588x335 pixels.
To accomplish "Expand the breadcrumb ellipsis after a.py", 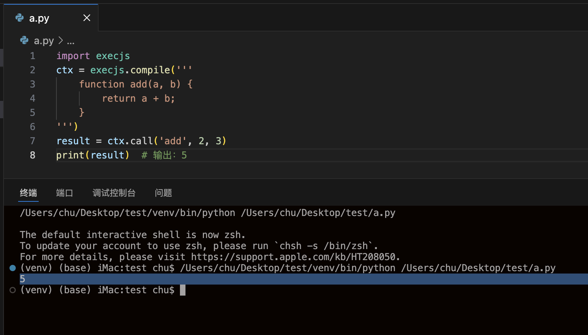I will [69, 41].
